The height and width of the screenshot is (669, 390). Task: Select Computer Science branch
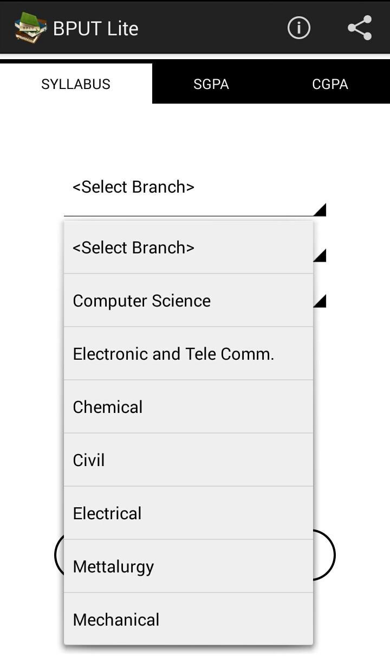[x=188, y=301]
